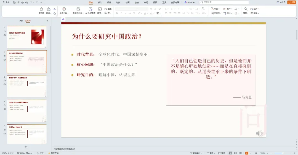Select slide 4 thumbnail

tap(27, 111)
